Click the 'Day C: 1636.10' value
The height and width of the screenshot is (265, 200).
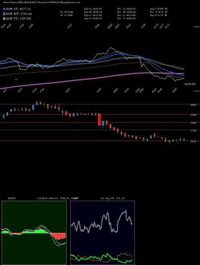[93, 18]
